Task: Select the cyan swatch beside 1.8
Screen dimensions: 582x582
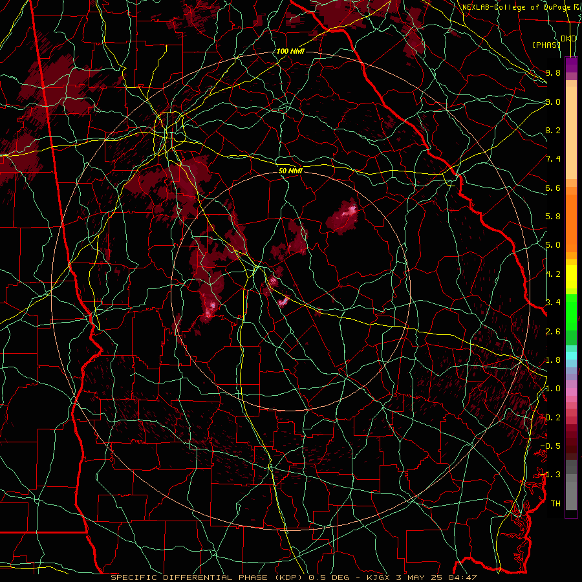Action: point(571,356)
